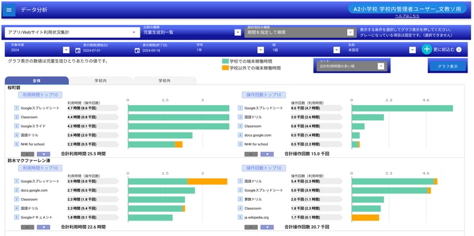474x236 pixels.
Task: Open 学年 1年 dropdown
Action: (x=230, y=50)
